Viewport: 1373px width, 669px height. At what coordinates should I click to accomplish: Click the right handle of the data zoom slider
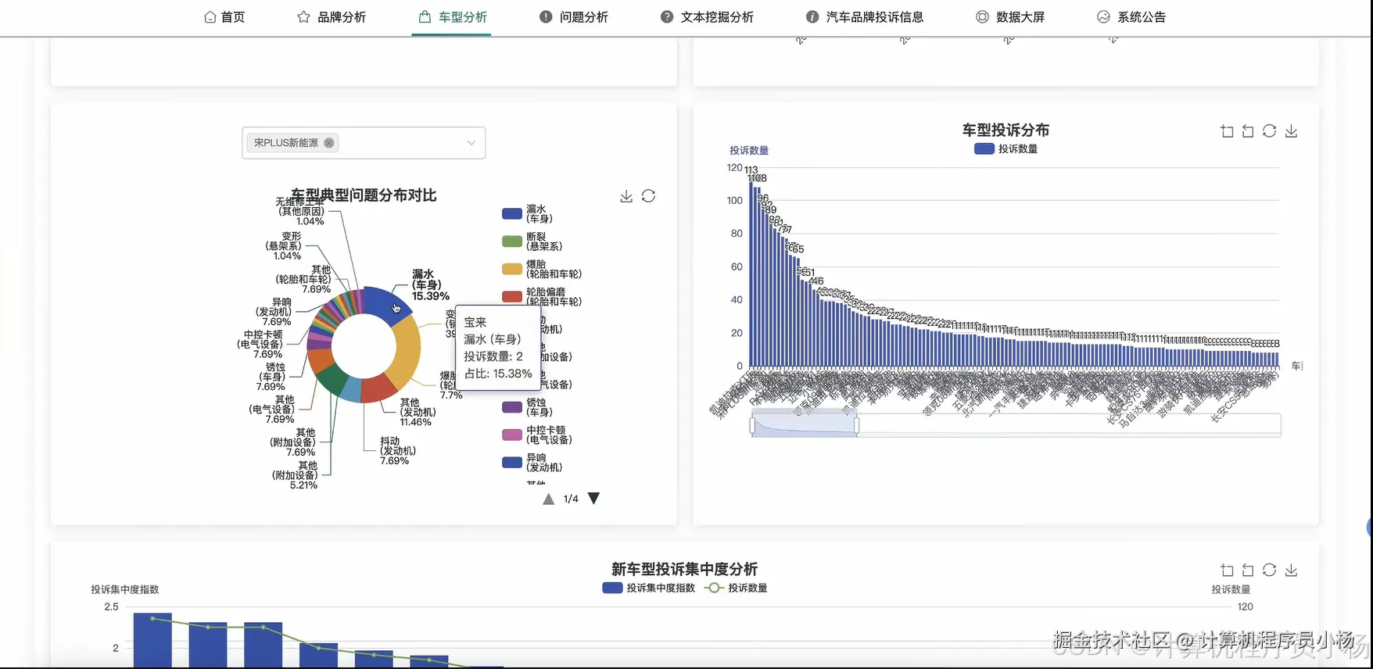pyautogui.click(x=857, y=425)
